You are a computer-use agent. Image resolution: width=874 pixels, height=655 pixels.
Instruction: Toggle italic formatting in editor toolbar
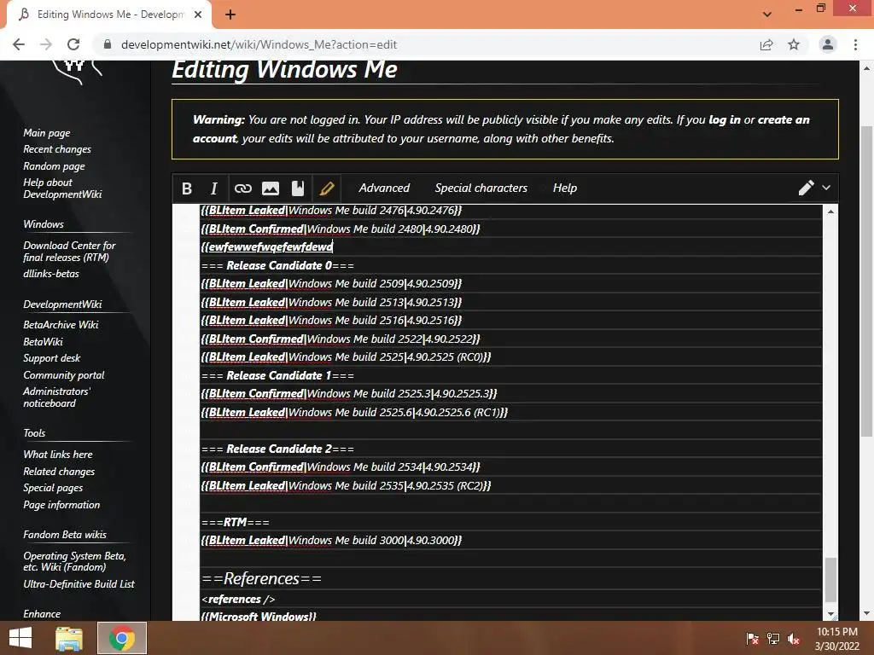pos(213,188)
